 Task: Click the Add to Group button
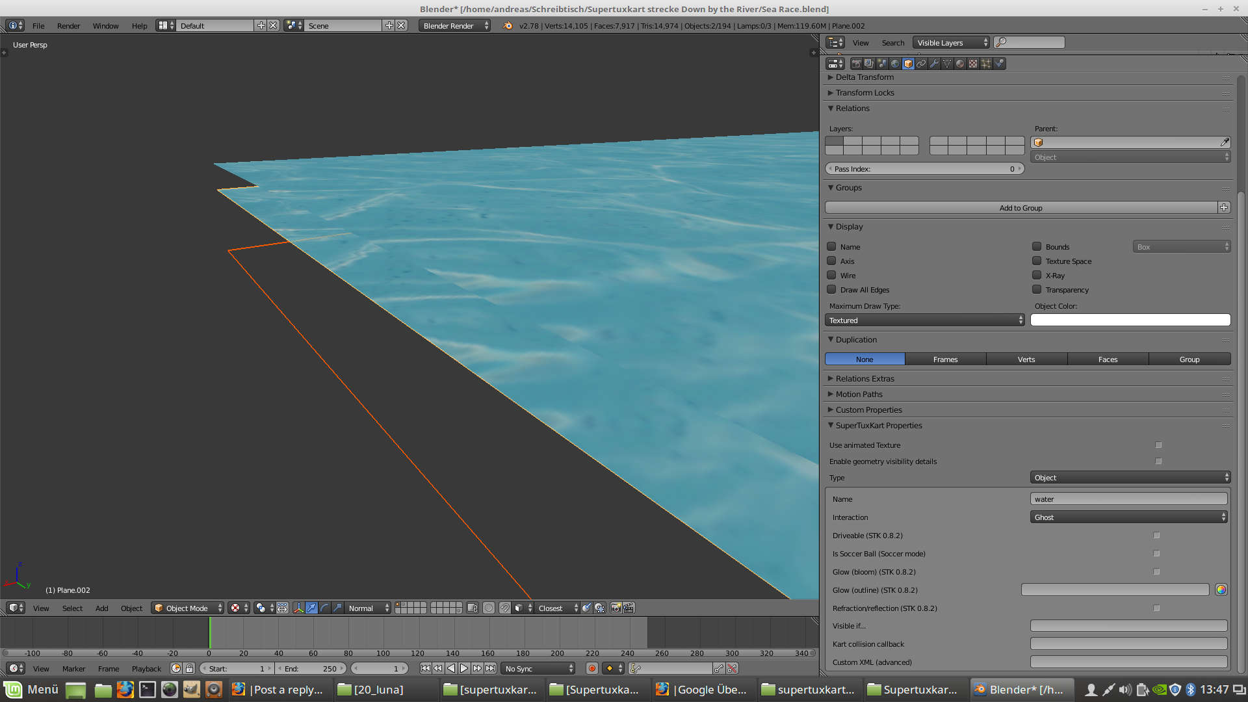coord(1020,208)
